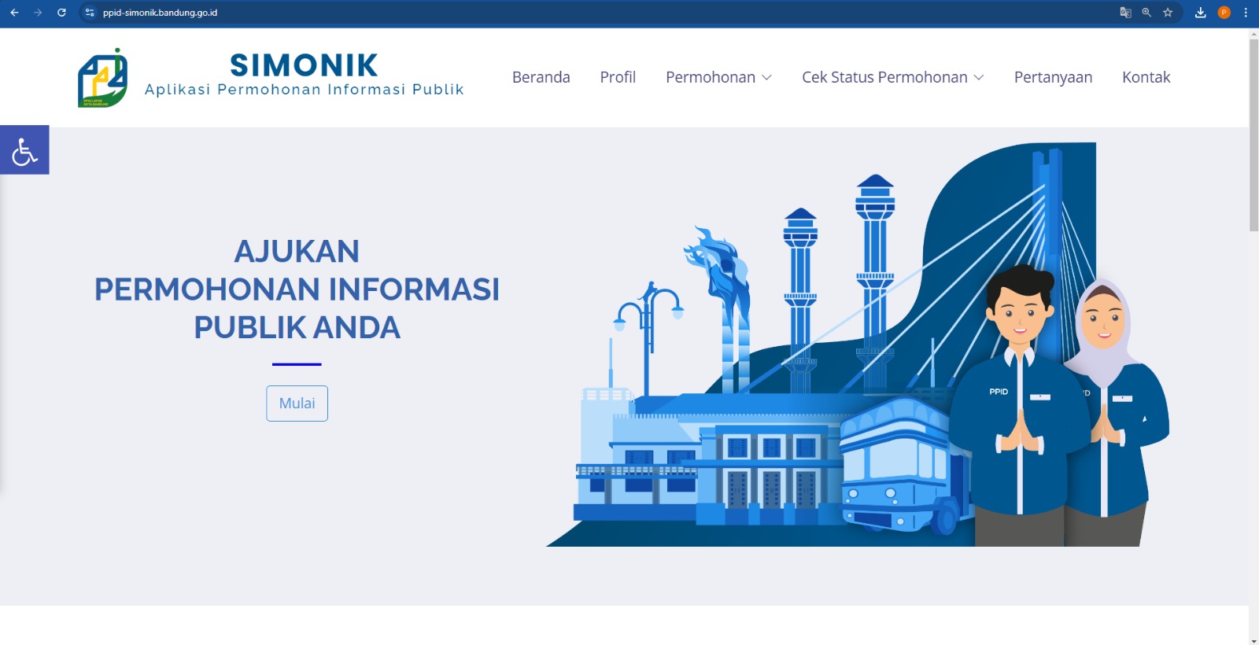Viewport: 1259px width, 645px height.
Task: Open the orange browser profile avatar
Action: pos(1224,13)
